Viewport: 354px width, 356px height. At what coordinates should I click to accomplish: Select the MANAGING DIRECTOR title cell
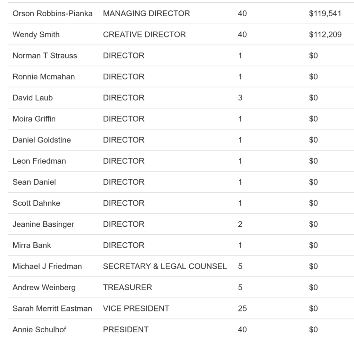click(x=146, y=14)
